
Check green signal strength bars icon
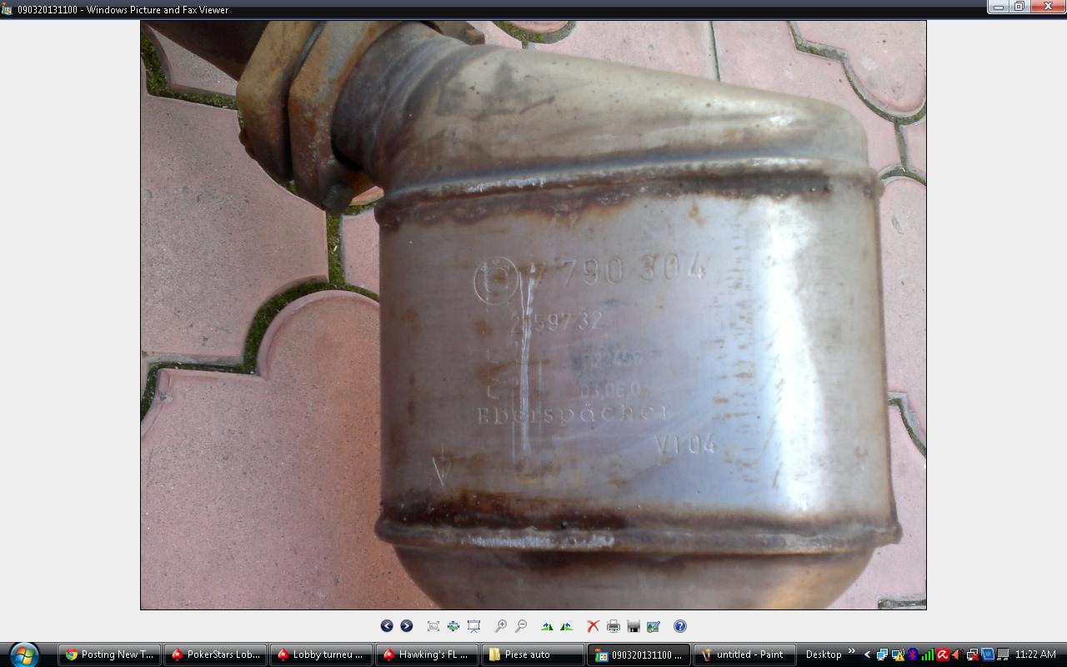point(927,654)
